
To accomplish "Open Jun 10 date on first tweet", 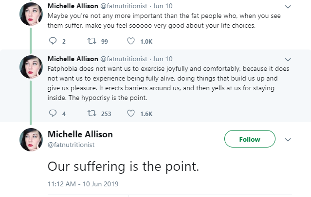I will [x=163, y=6].
